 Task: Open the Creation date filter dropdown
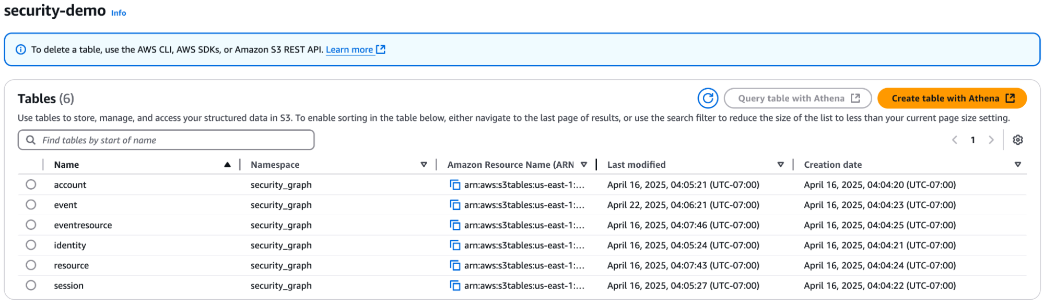tap(1018, 164)
